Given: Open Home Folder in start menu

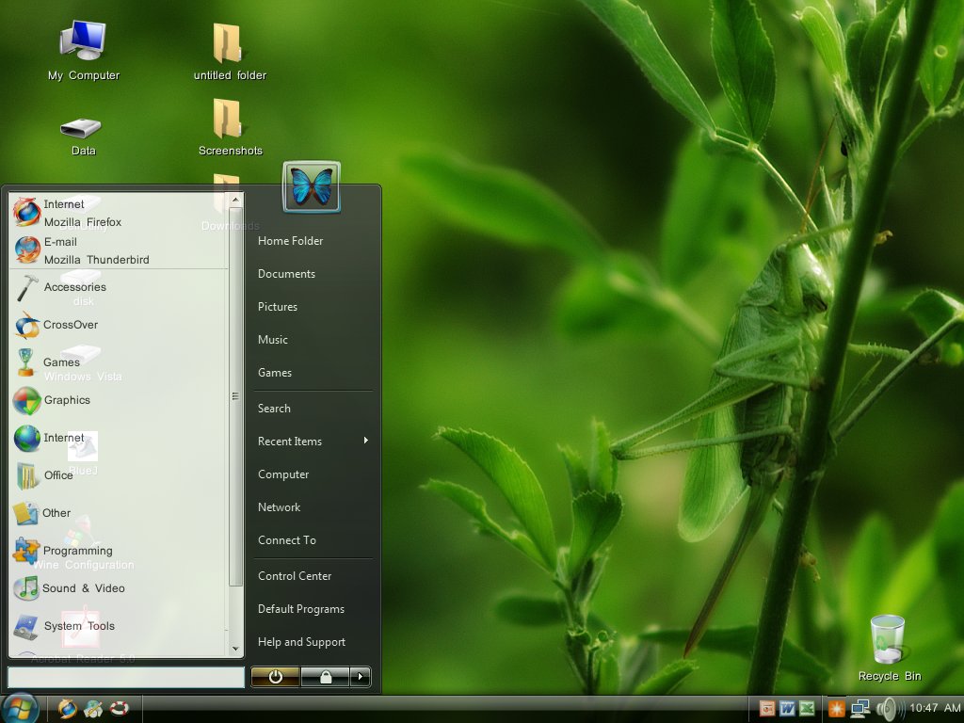Looking at the screenshot, I should coord(290,241).
